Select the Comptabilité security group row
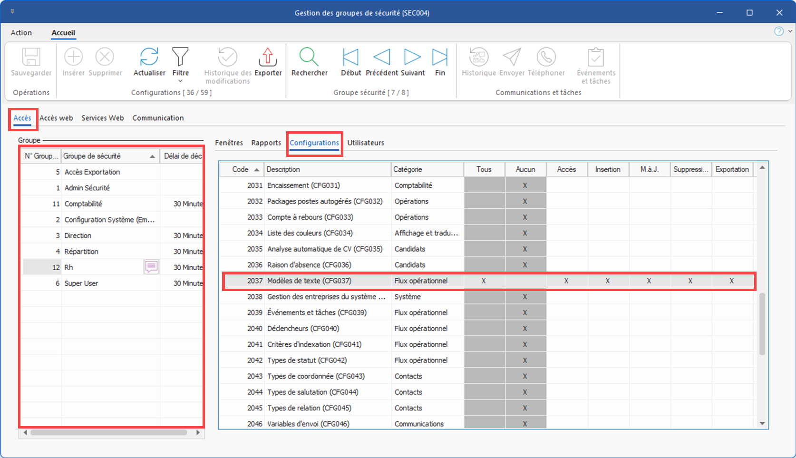The width and height of the screenshot is (796, 458). (83, 204)
